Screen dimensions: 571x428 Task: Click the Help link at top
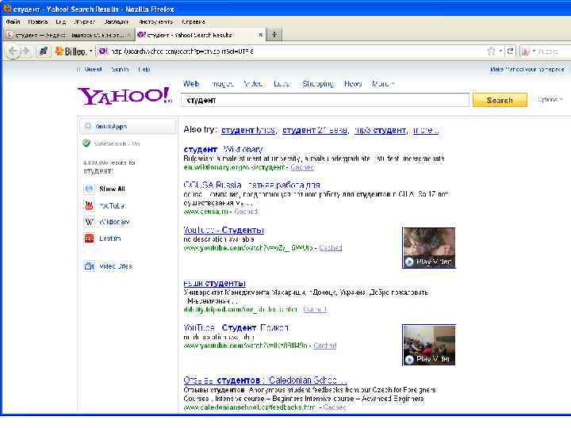[x=144, y=69]
